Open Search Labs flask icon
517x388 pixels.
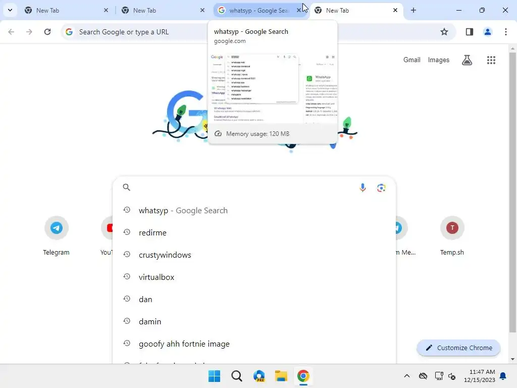click(x=467, y=60)
